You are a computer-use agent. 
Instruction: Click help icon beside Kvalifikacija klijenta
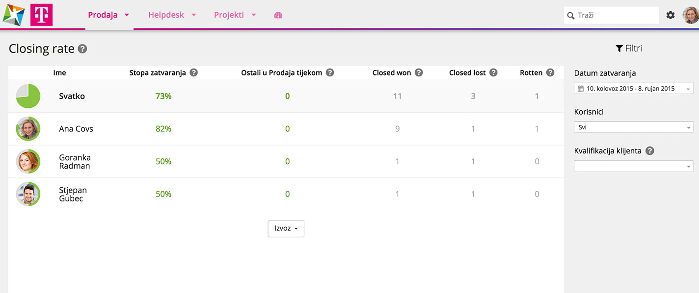click(650, 151)
